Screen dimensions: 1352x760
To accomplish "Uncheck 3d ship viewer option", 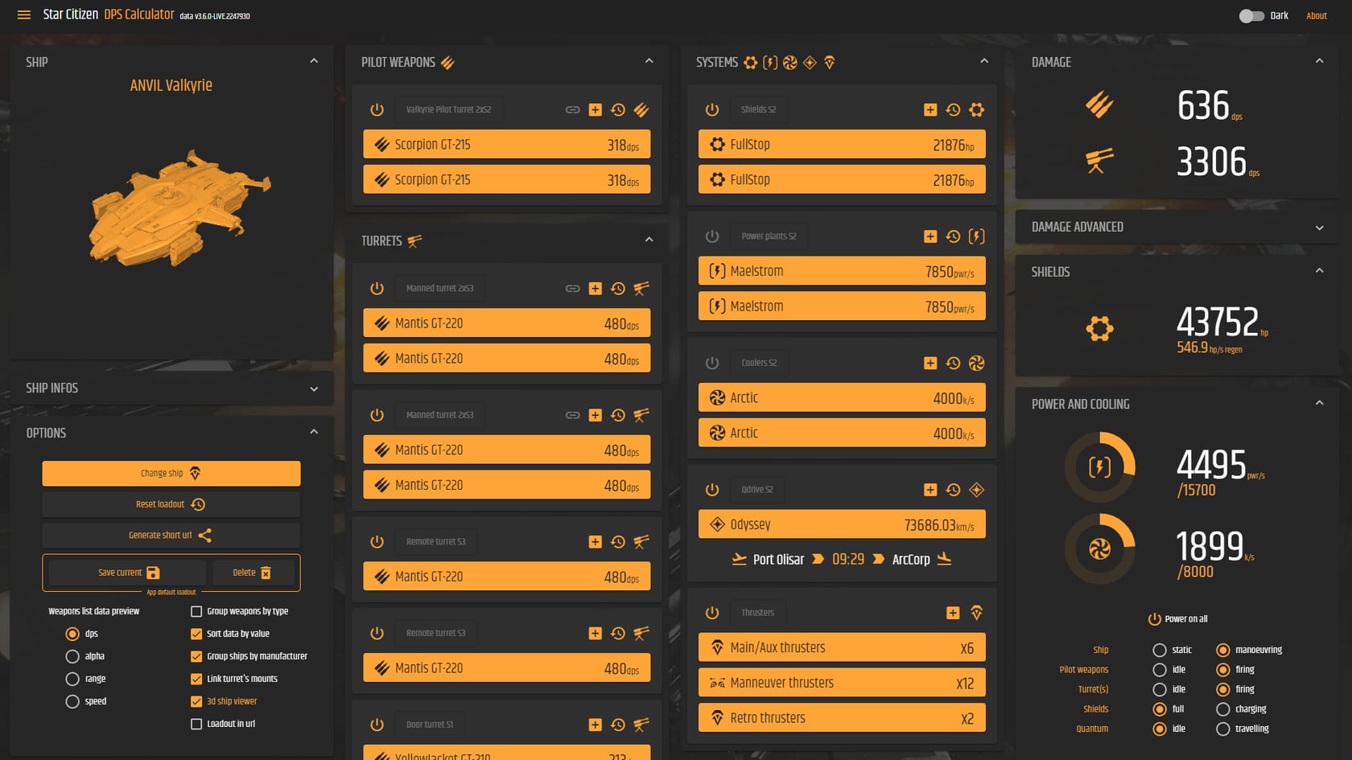I will (196, 701).
